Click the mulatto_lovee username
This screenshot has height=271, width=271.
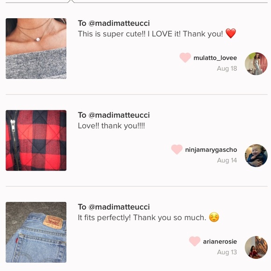215,58
